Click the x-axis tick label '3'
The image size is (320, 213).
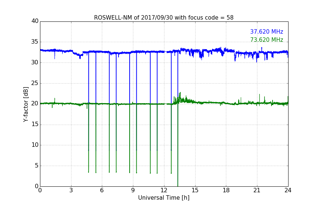click(x=71, y=190)
